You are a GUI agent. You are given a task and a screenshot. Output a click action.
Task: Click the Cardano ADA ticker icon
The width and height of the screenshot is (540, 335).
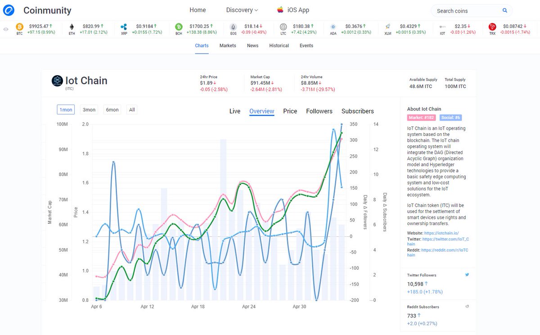tap(333, 27)
